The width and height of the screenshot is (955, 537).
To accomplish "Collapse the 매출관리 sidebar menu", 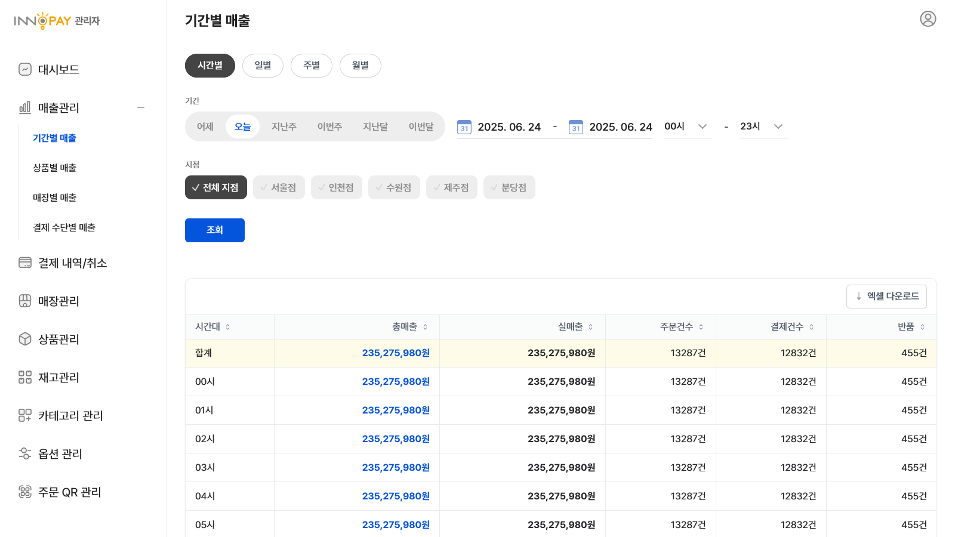I will click(141, 107).
